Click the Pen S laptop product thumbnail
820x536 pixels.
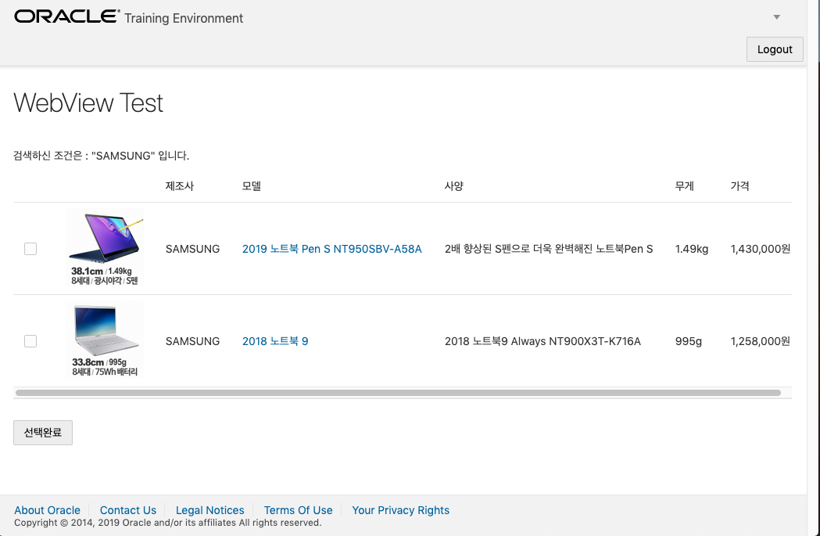point(105,247)
